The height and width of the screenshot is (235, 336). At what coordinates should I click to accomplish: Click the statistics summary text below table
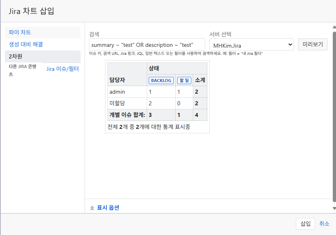[x=149, y=127]
